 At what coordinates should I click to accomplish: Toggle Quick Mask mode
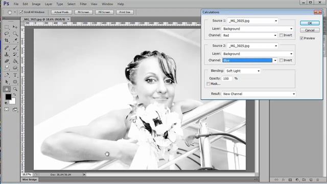pos(7,109)
